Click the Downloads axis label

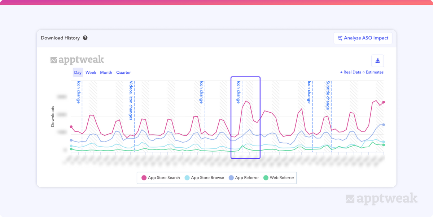click(53, 116)
